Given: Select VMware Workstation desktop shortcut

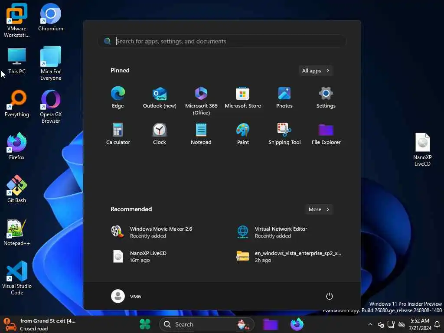Looking at the screenshot, I should click(x=17, y=20).
